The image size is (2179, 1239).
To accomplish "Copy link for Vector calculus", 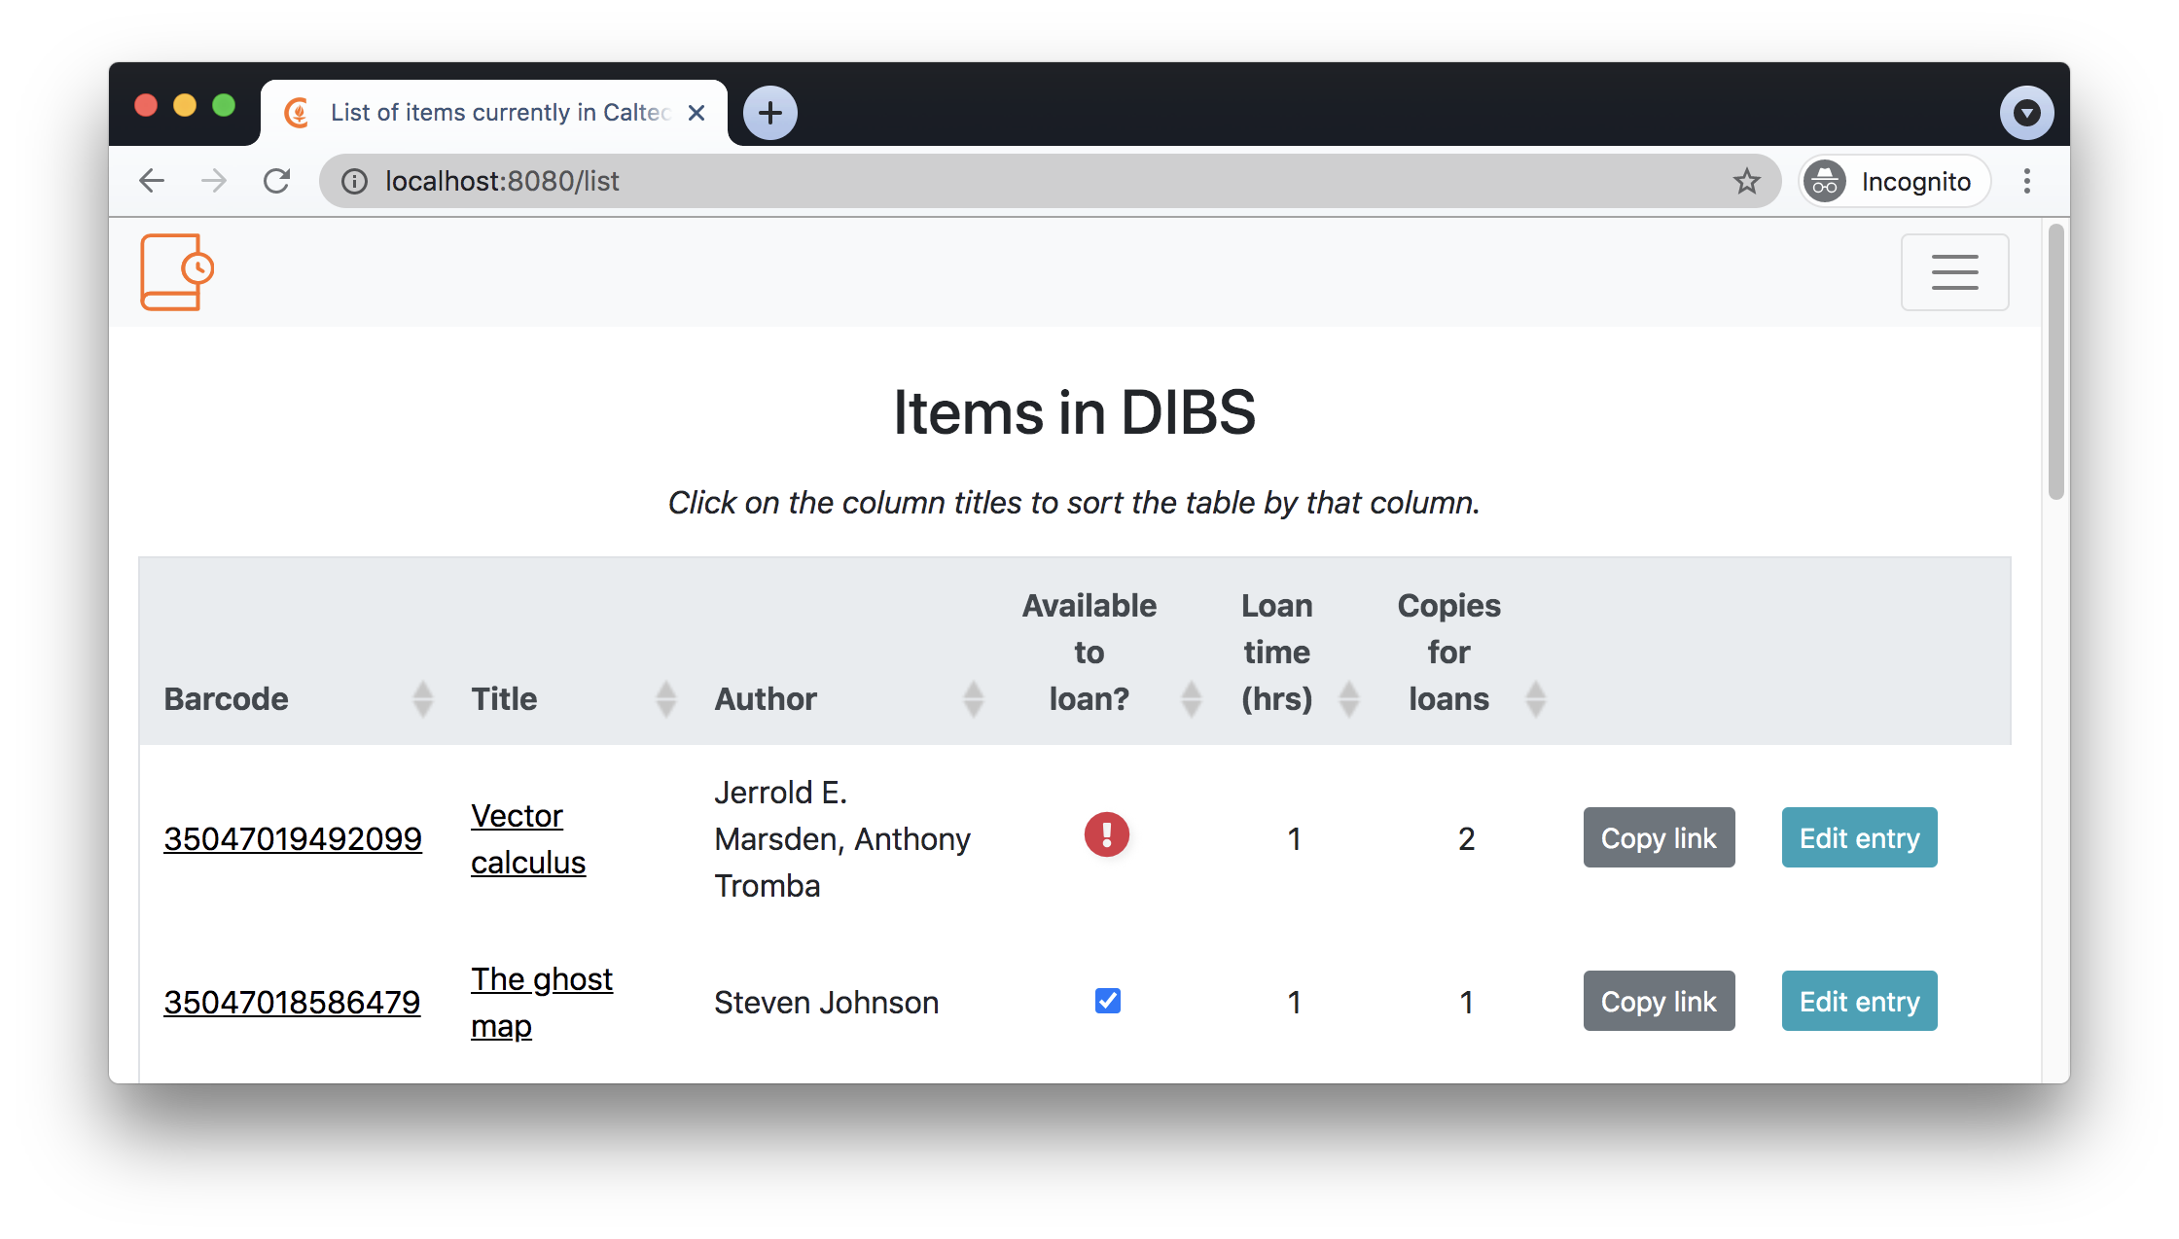I will click(x=1659, y=837).
